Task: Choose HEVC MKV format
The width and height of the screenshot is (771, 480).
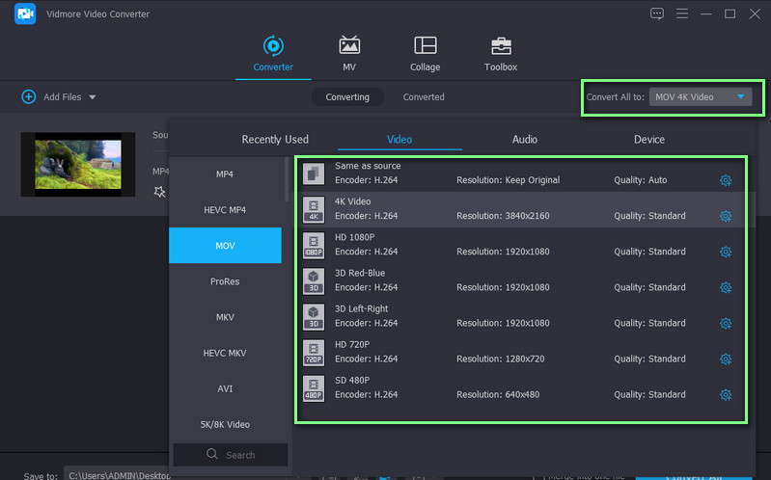Action: (225, 353)
